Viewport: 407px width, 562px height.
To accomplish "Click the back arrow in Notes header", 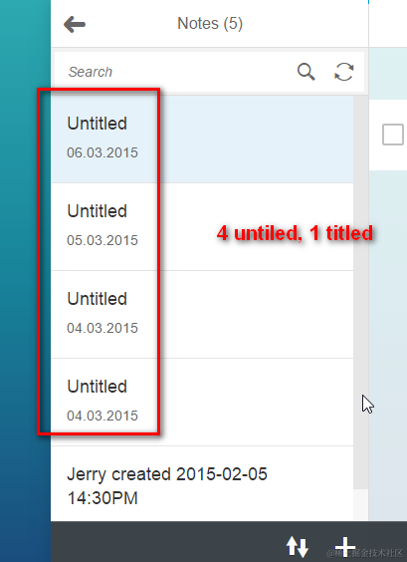I will [75, 24].
